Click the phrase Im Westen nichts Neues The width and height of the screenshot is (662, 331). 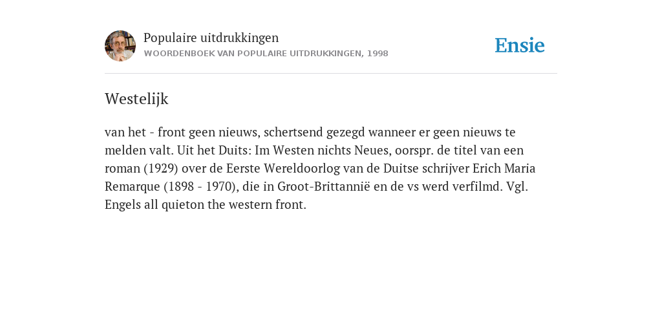click(x=323, y=150)
